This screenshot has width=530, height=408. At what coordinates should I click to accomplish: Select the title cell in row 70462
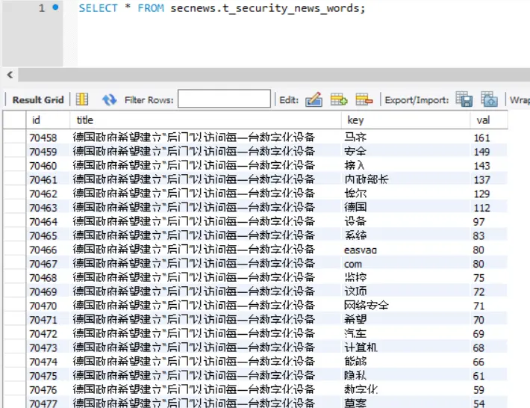[205, 194]
